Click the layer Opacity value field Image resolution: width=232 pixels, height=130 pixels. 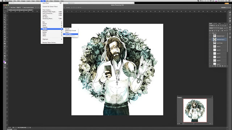pyautogui.click(x=225, y=28)
